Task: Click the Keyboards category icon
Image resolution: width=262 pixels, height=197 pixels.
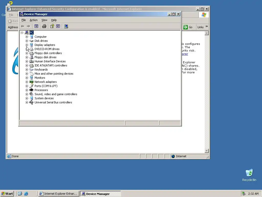Action: click(x=31, y=70)
